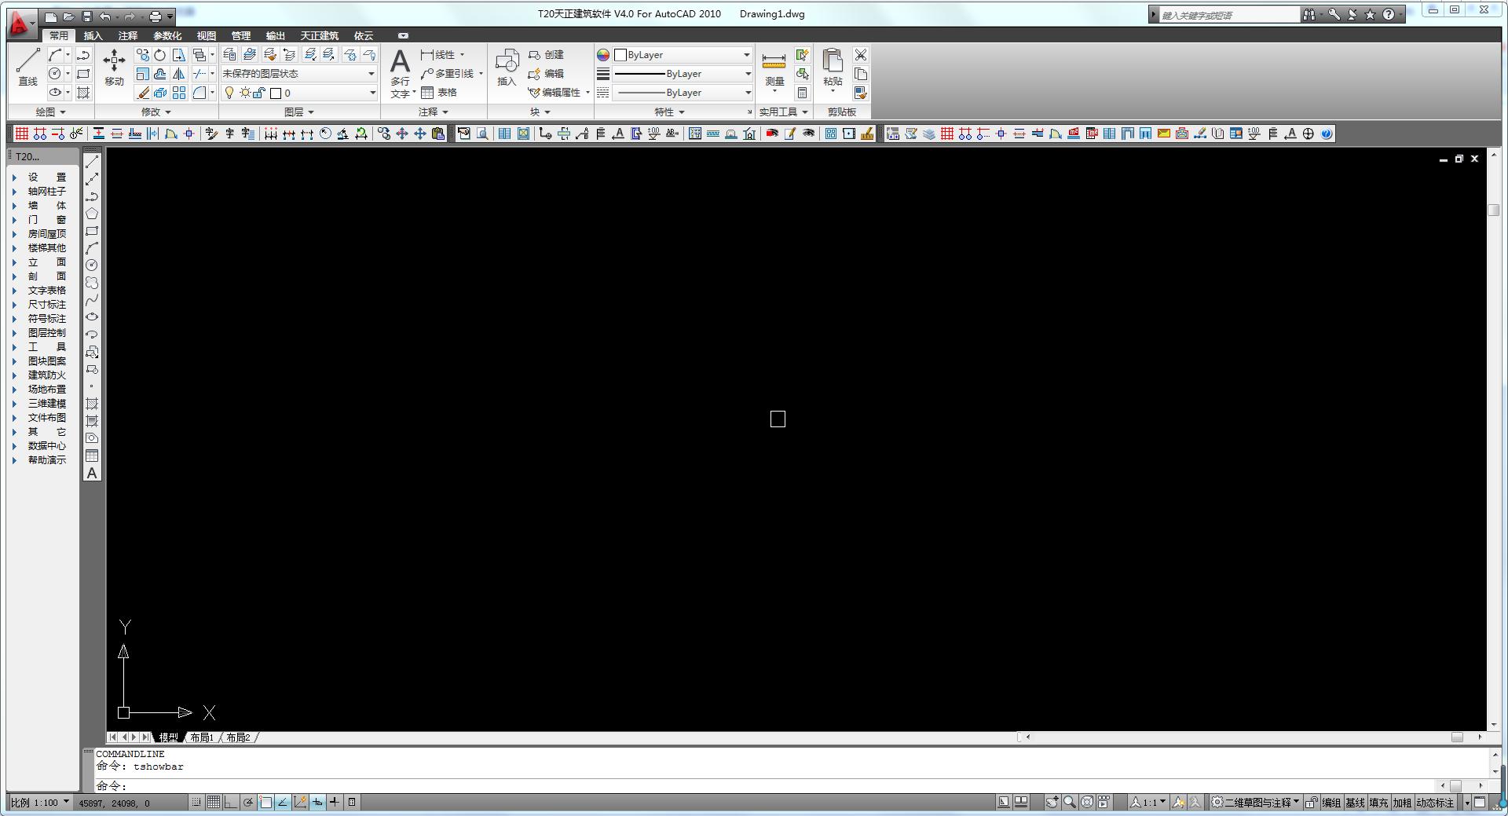Click the text A tool in vertical toolbar
Screen dimensions: 1508x816
[x=92, y=474]
